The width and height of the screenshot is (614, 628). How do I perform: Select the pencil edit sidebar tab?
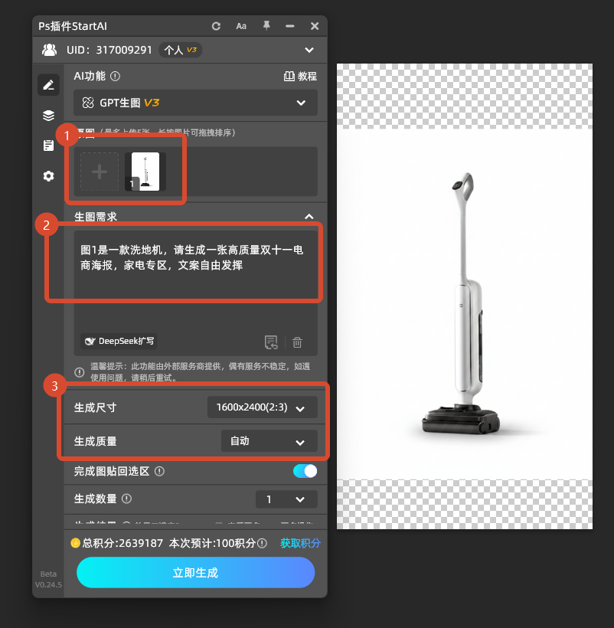pyautogui.click(x=48, y=85)
